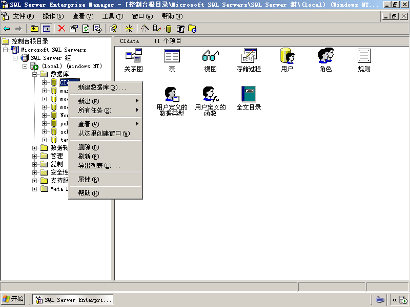Image resolution: width=410 pixels, height=307 pixels.
Task: Choose 刷新(F) from context menu
Action: tap(106, 157)
